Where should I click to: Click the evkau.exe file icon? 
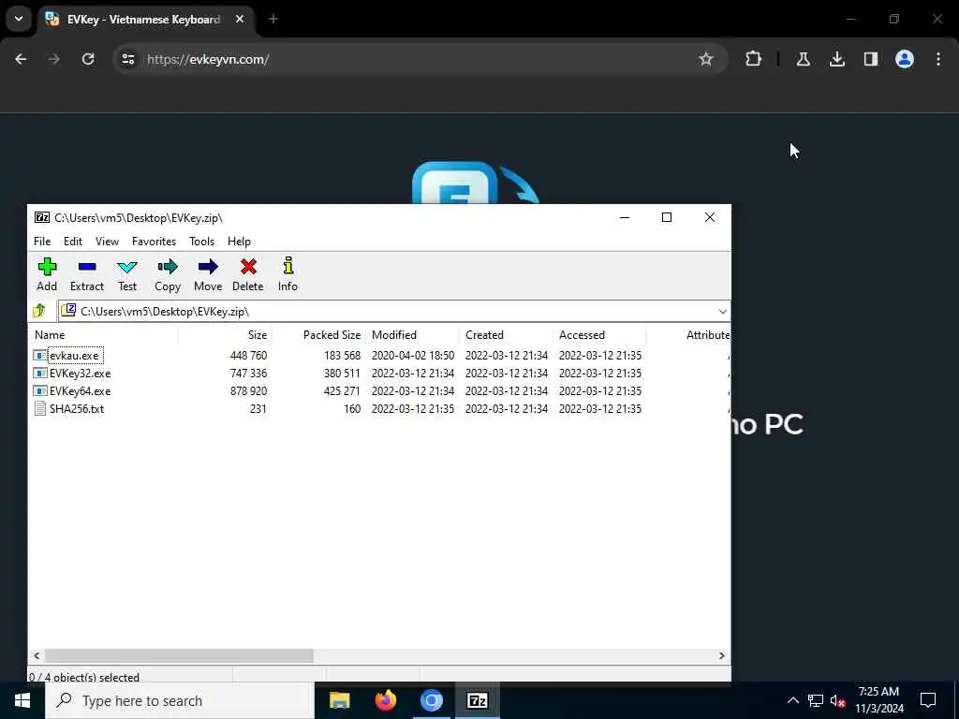[40, 355]
